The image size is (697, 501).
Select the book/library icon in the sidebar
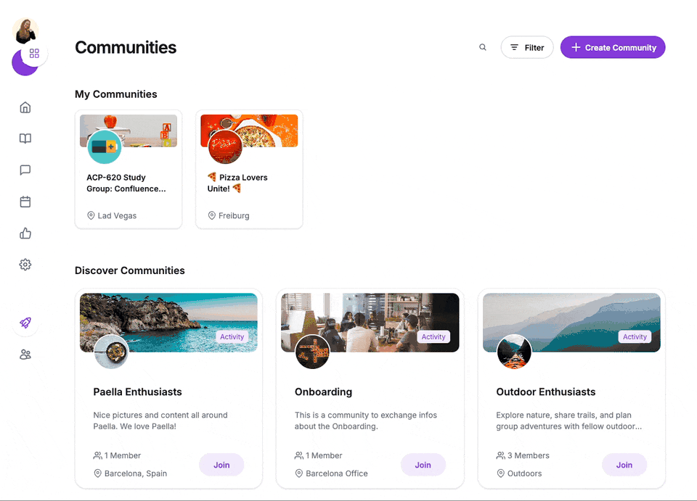(25, 138)
